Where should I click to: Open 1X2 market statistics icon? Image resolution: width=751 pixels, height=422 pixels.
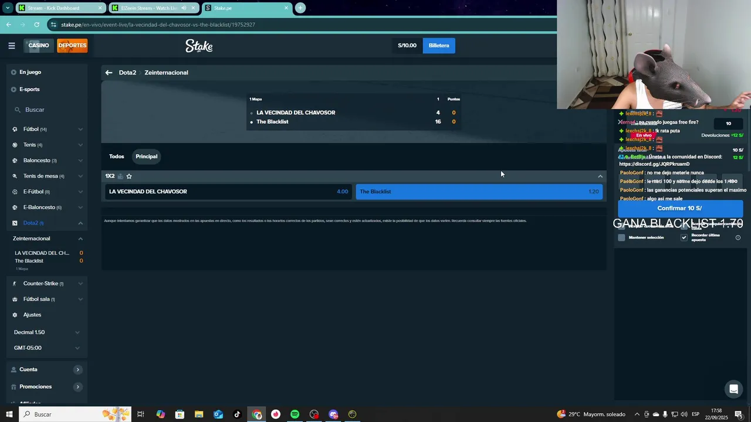click(120, 176)
